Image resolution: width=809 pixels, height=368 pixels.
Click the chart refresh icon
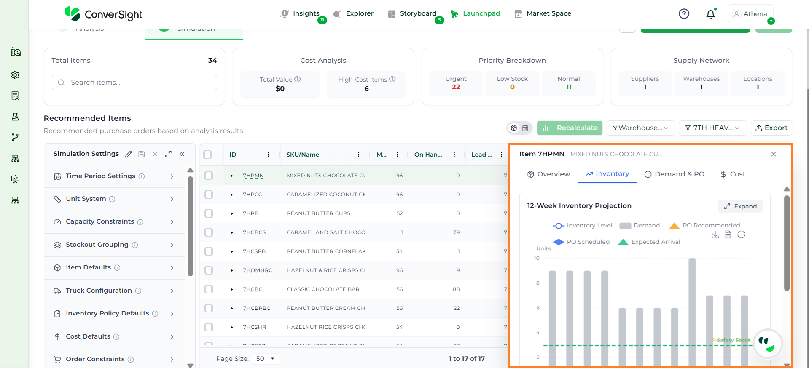741,235
